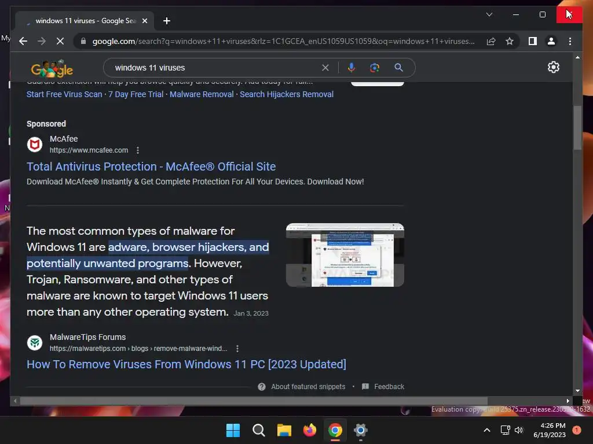
Task: Open options for the McAfee ad
Action: [138, 150]
